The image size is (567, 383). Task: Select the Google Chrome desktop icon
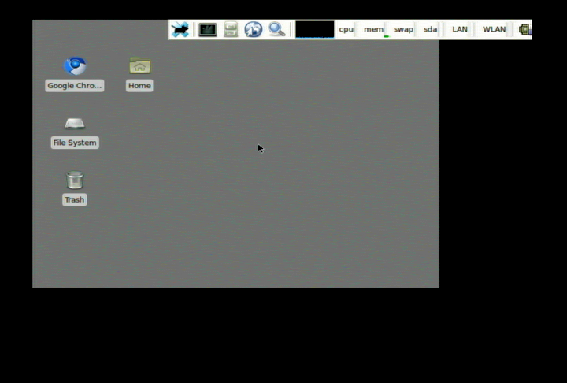click(75, 66)
